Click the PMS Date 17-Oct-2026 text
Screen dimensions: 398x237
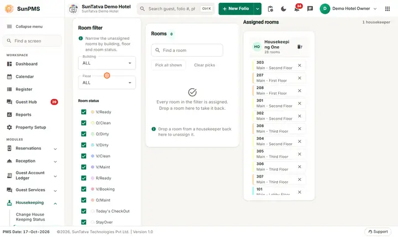[26, 231]
